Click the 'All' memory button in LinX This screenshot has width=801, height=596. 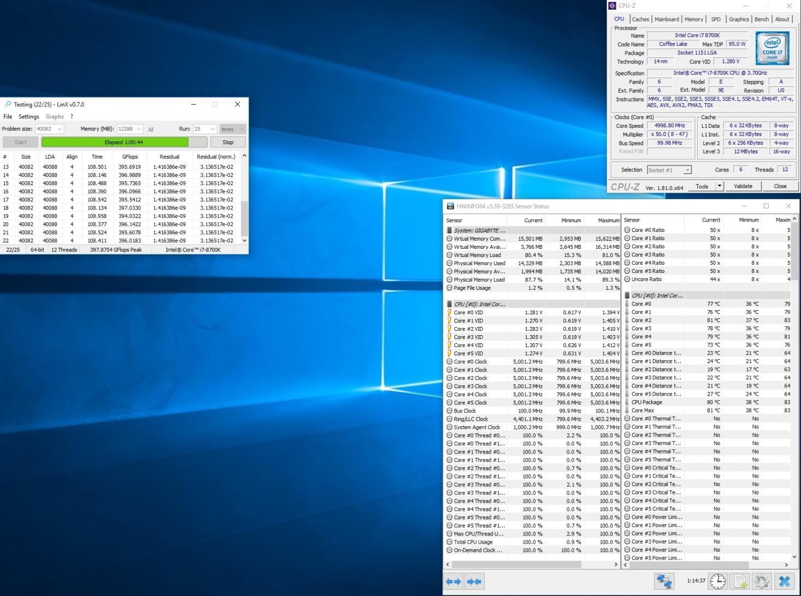point(150,130)
